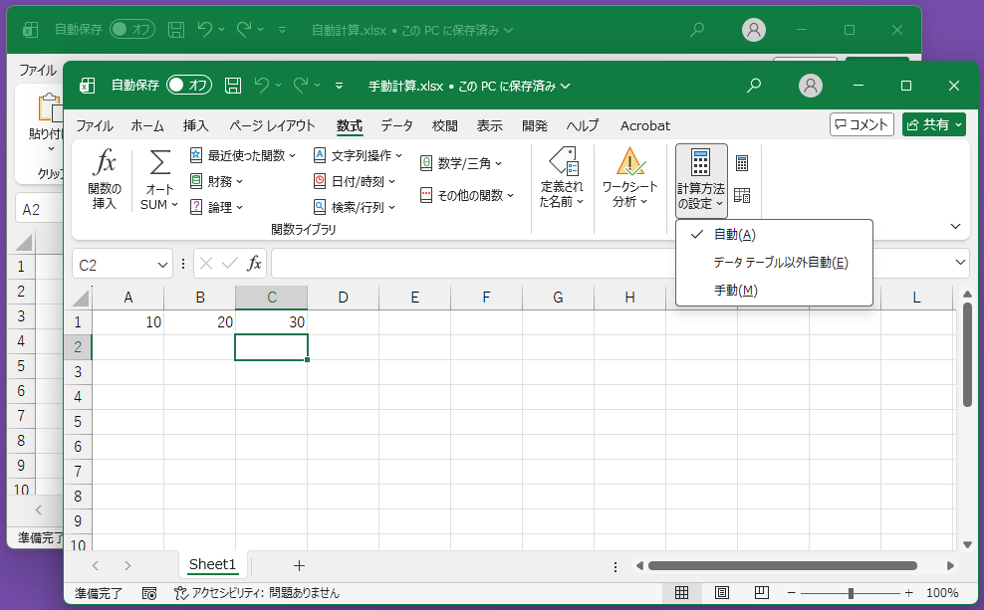The width and height of the screenshot is (984, 610).
Task: Click Insert Function (関数の挿入) button
Action: coord(105,180)
